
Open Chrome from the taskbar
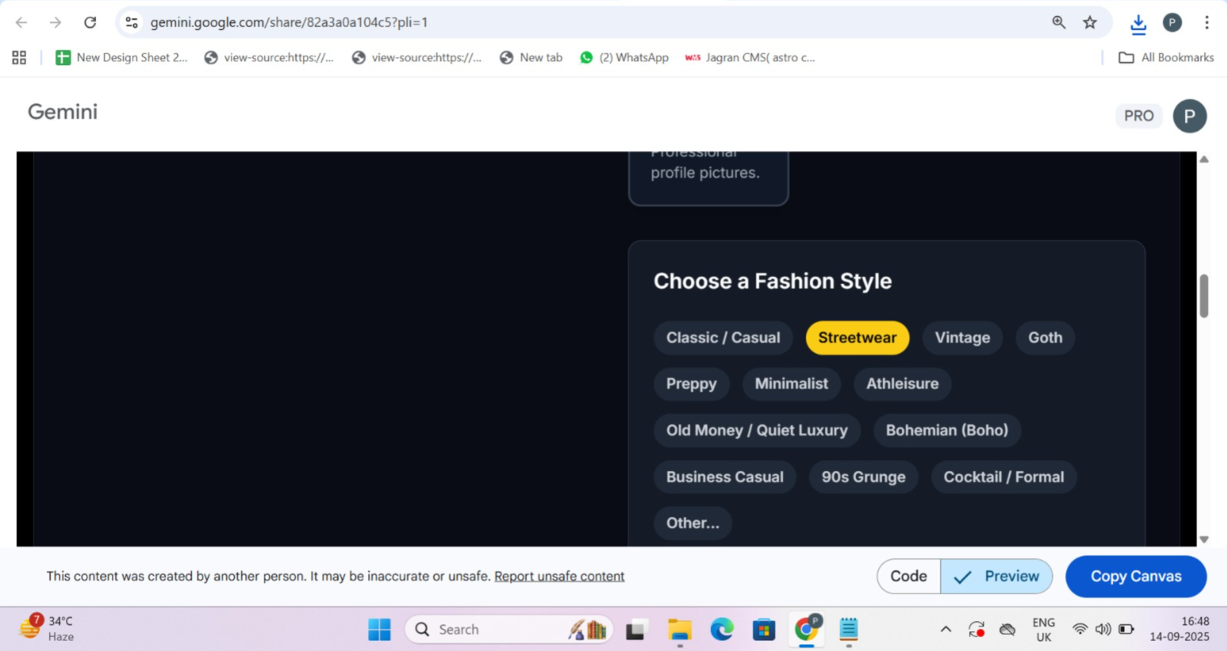pyautogui.click(x=806, y=630)
